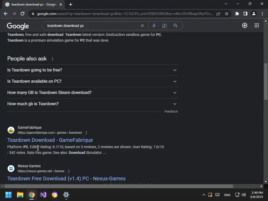
Task: Toggle the browser side panel
Action: click(x=245, y=14)
